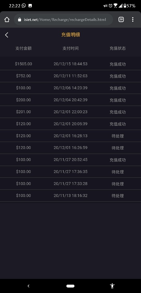Image resolution: width=141 pixels, height=293 pixels.
Task: Open the browser three-dot menu
Action: click(x=133, y=19)
